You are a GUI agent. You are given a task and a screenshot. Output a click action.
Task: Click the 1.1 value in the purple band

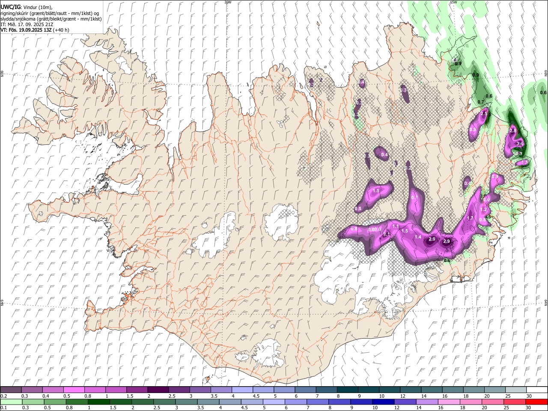click(396, 226)
